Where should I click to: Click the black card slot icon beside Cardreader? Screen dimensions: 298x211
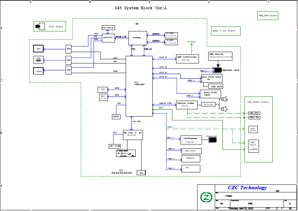(x=213, y=140)
